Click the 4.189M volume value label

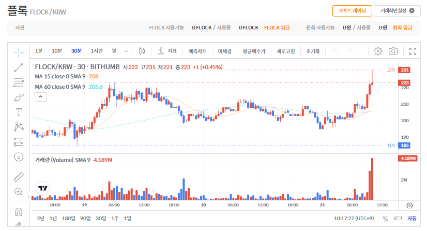pos(408,158)
